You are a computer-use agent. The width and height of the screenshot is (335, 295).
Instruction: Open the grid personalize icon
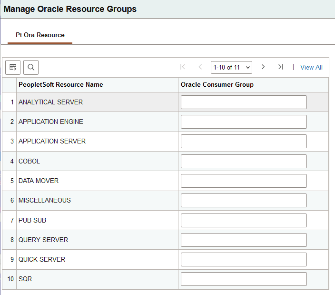[x=13, y=67]
